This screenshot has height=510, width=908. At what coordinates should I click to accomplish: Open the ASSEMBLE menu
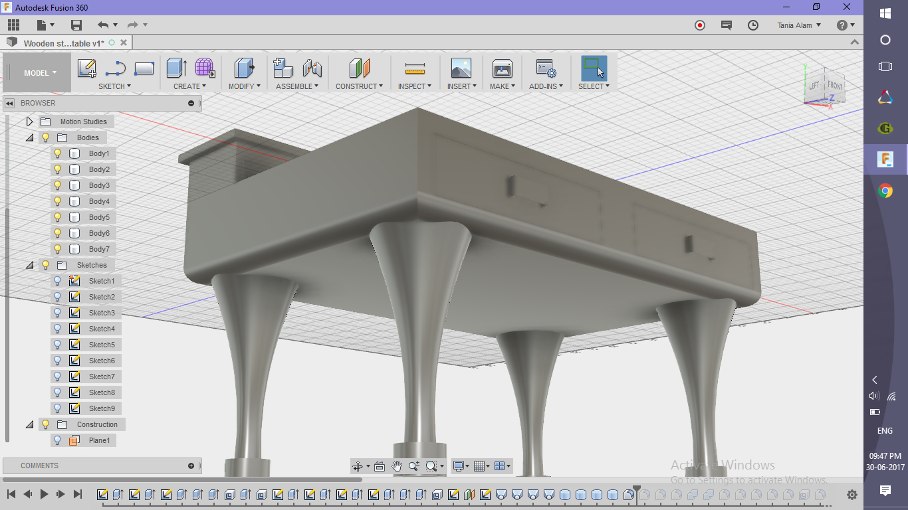coord(297,86)
